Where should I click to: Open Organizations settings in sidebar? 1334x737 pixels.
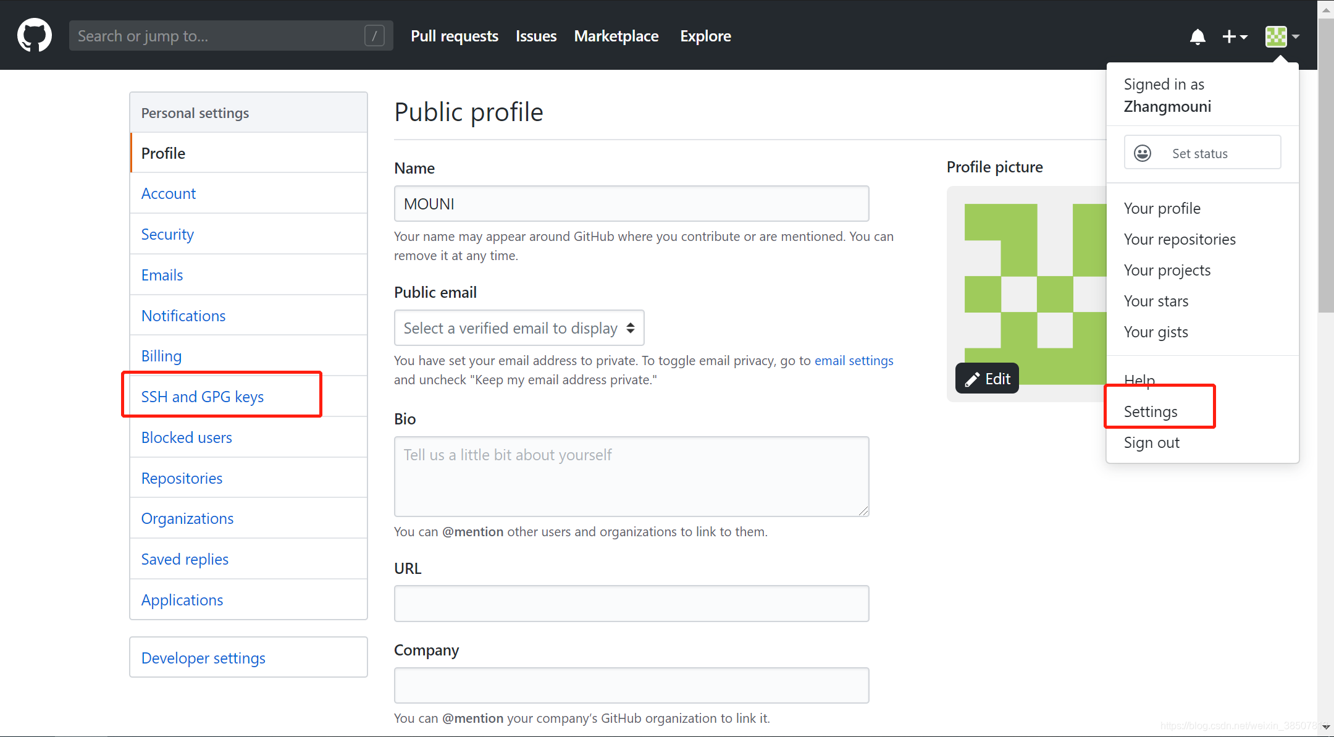(x=249, y=518)
